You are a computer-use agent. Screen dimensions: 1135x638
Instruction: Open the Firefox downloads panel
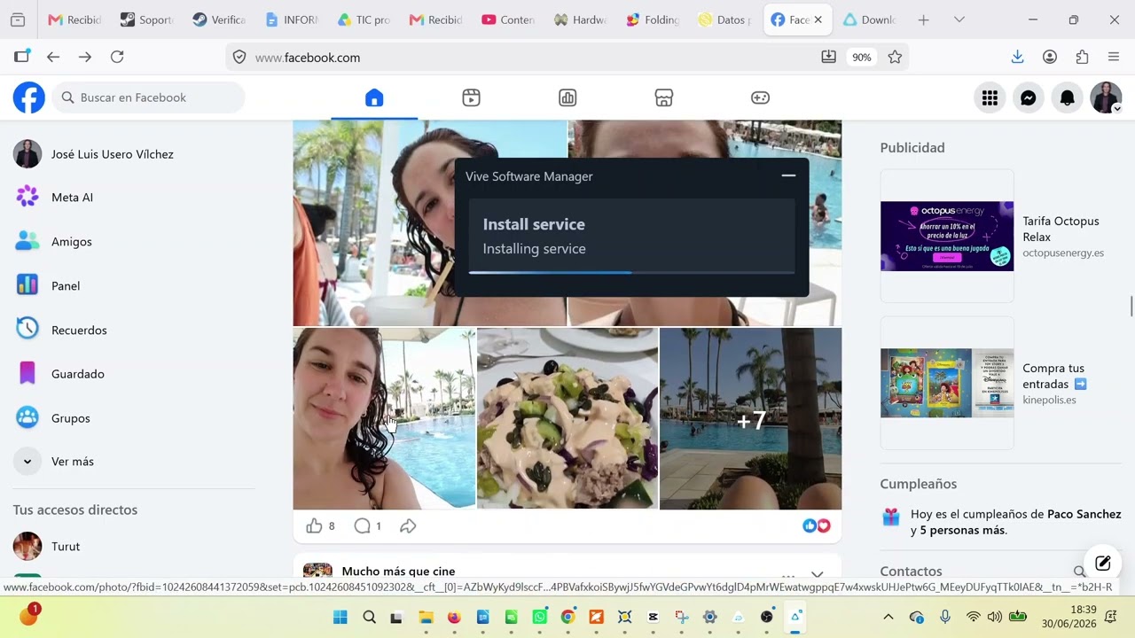(1018, 57)
